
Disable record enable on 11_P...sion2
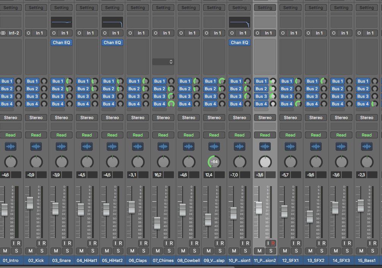coord(273,243)
